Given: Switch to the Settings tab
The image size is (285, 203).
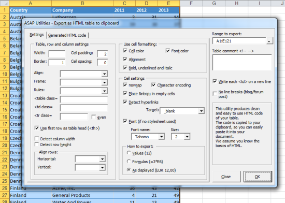Looking at the screenshot, I should (37, 35).
